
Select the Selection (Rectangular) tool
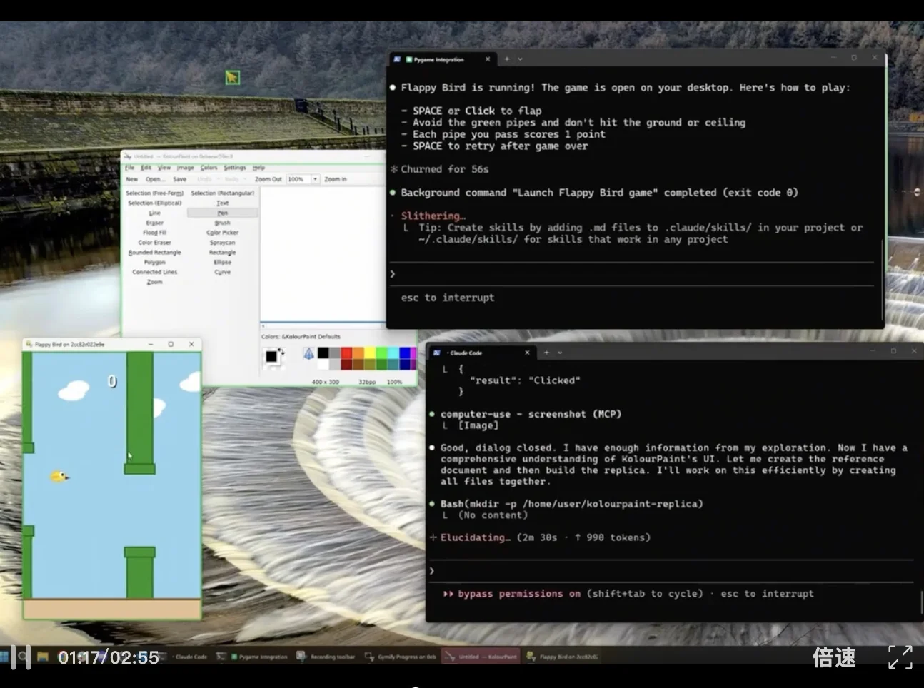point(222,193)
